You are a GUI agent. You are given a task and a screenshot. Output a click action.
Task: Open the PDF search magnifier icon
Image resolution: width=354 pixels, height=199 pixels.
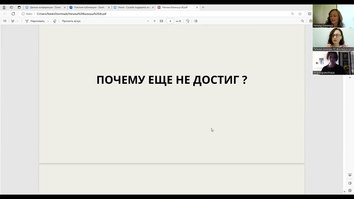click(x=302, y=21)
